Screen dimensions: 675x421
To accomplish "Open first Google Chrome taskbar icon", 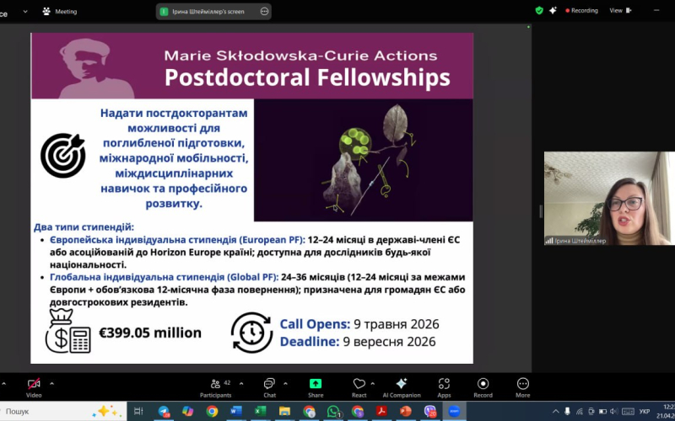I will (x=212, y=412).
